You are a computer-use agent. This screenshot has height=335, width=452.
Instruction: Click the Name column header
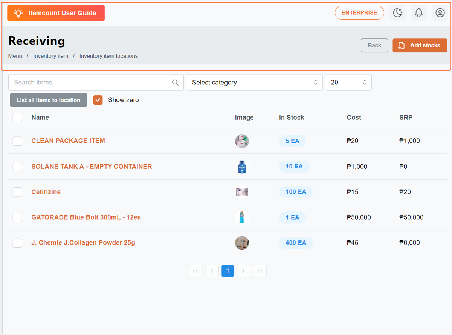(x=40, y=118)
